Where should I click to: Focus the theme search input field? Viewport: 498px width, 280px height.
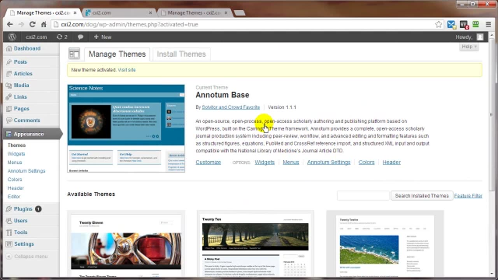[363, 196]
